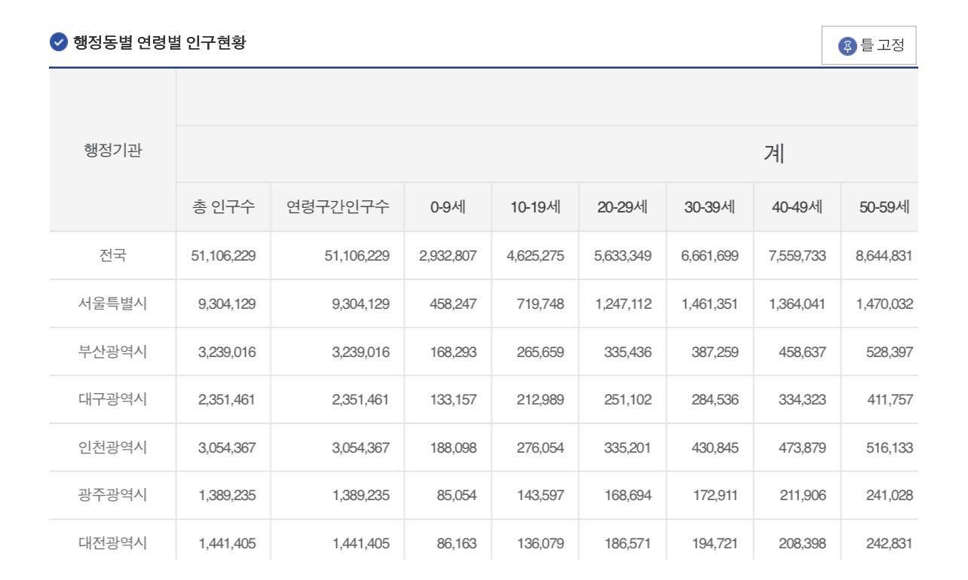This screenshot has width=968, height=580.
Task: Select the 부산광역시 row label
Action: click(112, 352)
